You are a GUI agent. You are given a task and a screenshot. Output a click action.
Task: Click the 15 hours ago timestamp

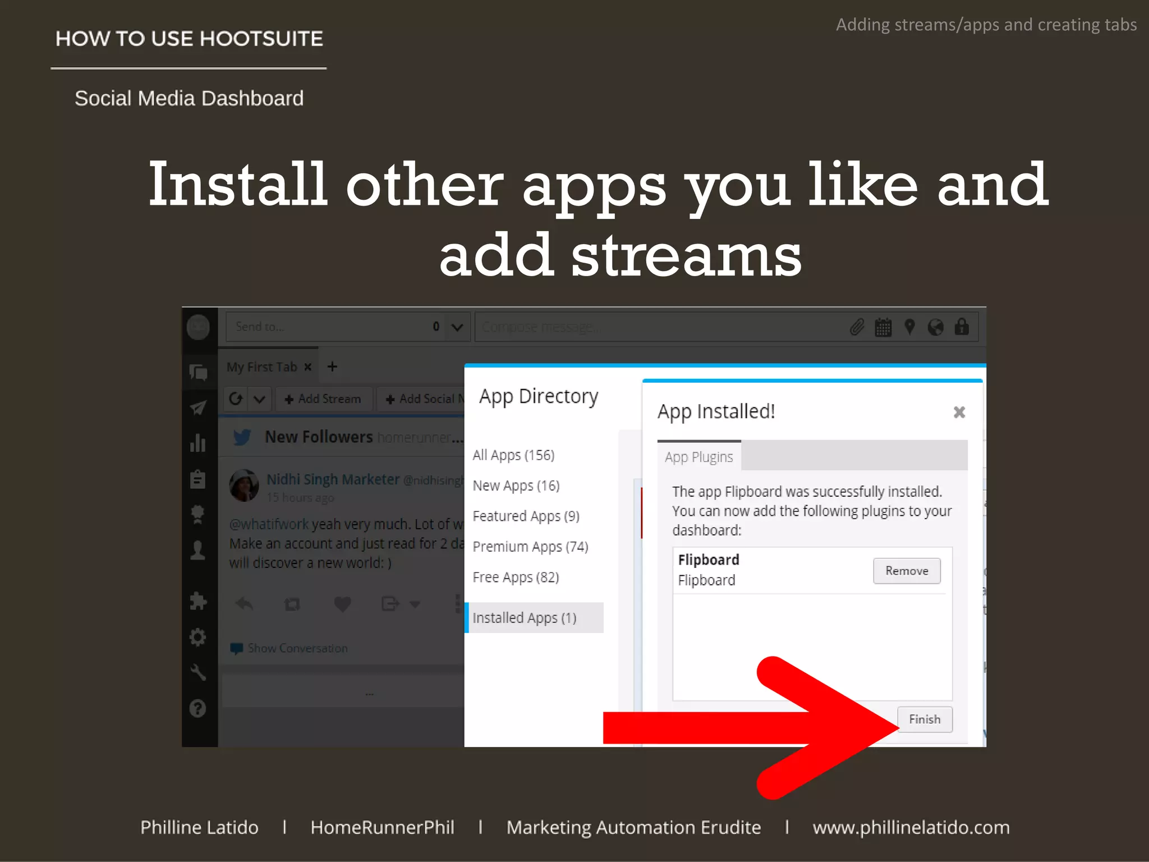pyautogui.click(x=300, y=498)
